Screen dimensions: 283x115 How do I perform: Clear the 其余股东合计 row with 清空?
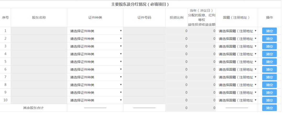pyautogui.click(x=269, y=108)
